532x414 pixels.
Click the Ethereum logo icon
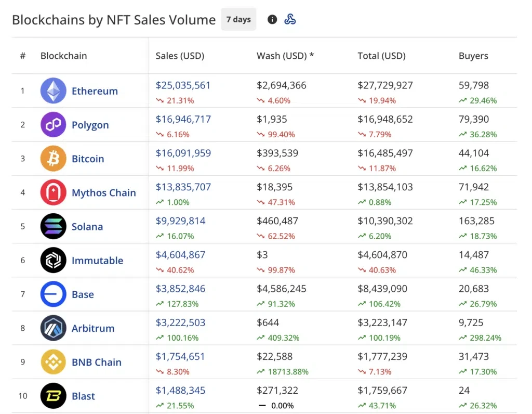tap(54, 90)
